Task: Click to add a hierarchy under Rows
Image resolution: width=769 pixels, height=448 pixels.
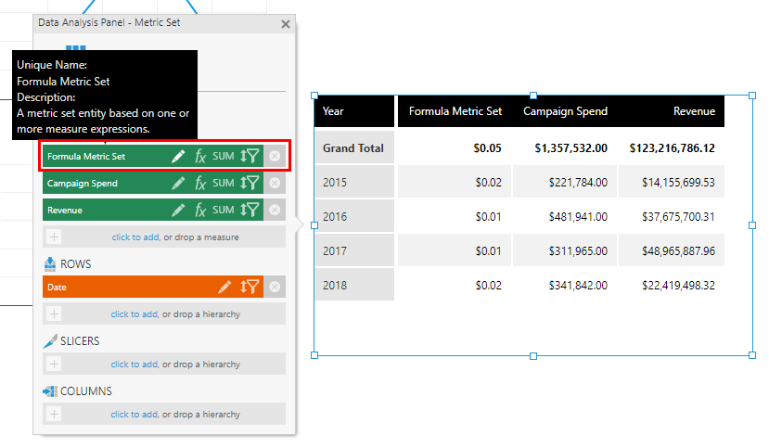Action: tap(135, 314)
